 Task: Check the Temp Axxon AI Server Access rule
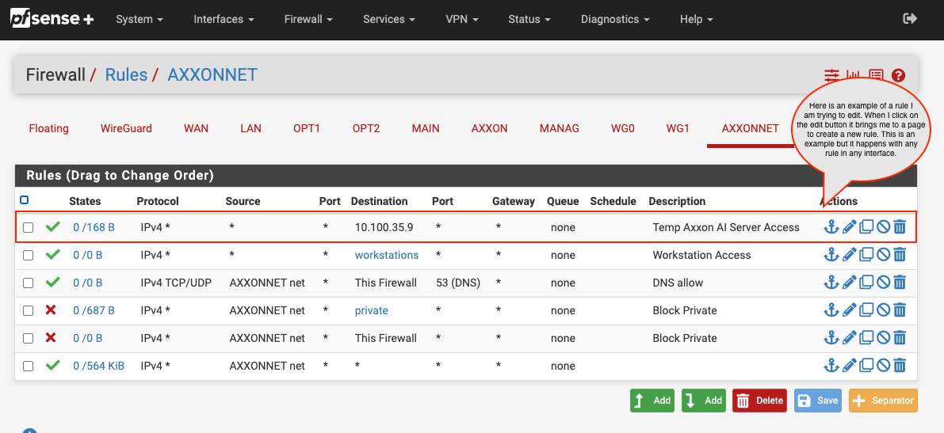(29, 228)
